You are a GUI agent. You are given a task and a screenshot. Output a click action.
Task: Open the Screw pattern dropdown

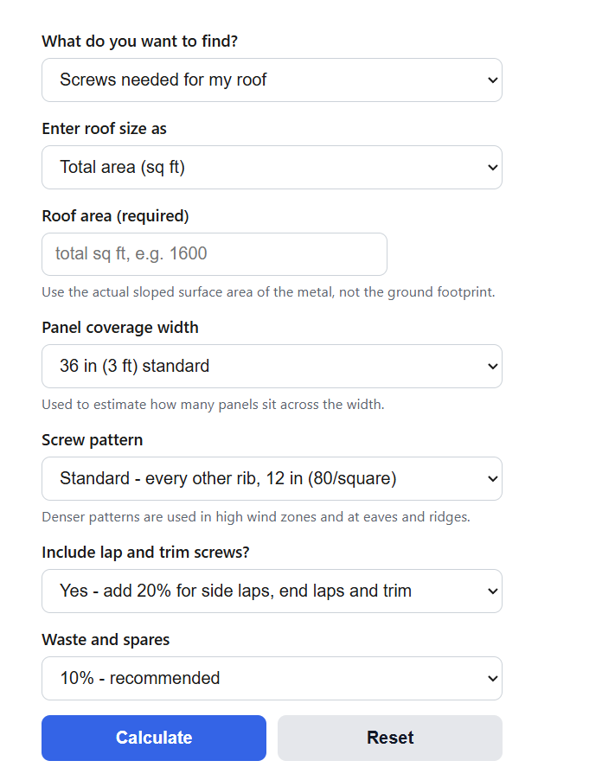coord(272,478)
